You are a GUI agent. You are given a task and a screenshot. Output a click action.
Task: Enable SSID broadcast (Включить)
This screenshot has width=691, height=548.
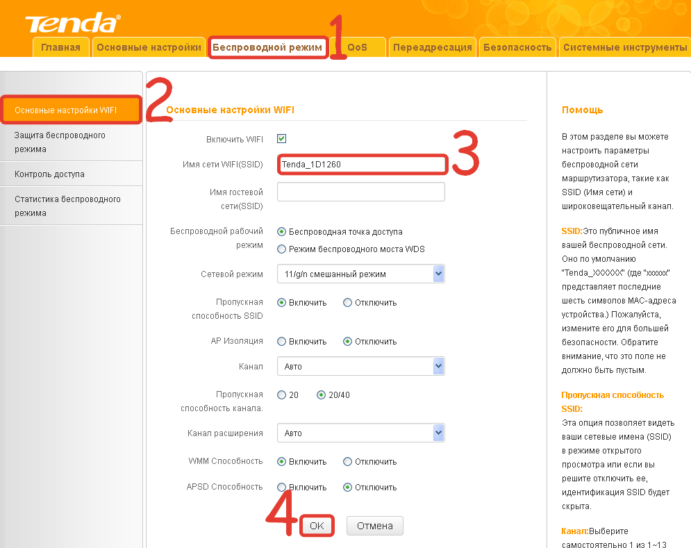tap(281, 302)
